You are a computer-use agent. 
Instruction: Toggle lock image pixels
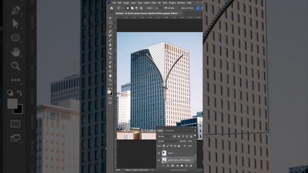point(167,146)
